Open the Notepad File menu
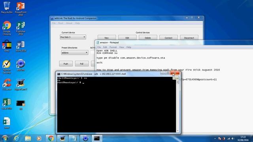The height and width of the screenshot is (142, 253). tap(99, 47)
